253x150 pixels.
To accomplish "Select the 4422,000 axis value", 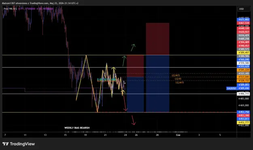I will [x=243, y=125].
